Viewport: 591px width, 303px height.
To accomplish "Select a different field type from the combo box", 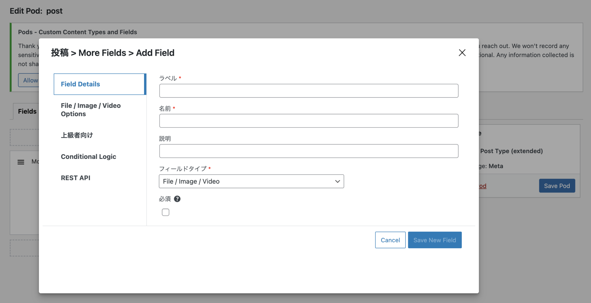I will pos(251,181).
